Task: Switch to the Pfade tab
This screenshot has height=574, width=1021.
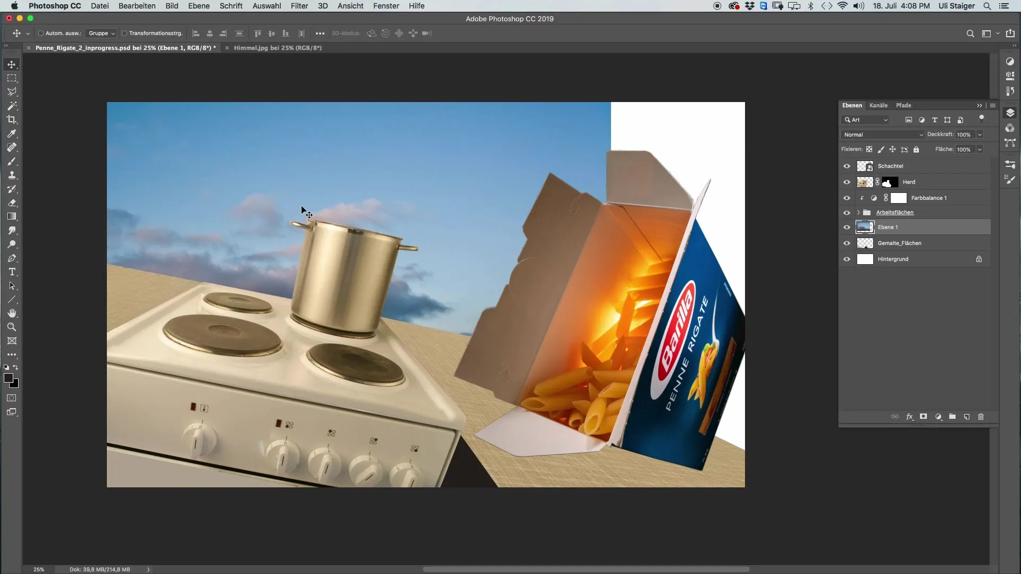Action: tap(903, 105)
